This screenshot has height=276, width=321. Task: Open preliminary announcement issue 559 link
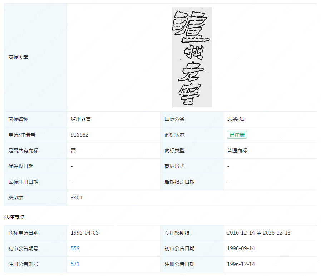[75, 248]
